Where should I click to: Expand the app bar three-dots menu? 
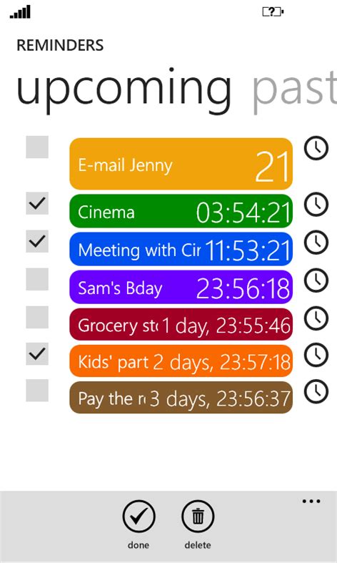(311, 501)
